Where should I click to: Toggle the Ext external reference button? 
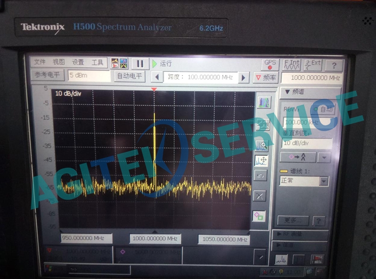pyautogui.click(x=313, y=64)
